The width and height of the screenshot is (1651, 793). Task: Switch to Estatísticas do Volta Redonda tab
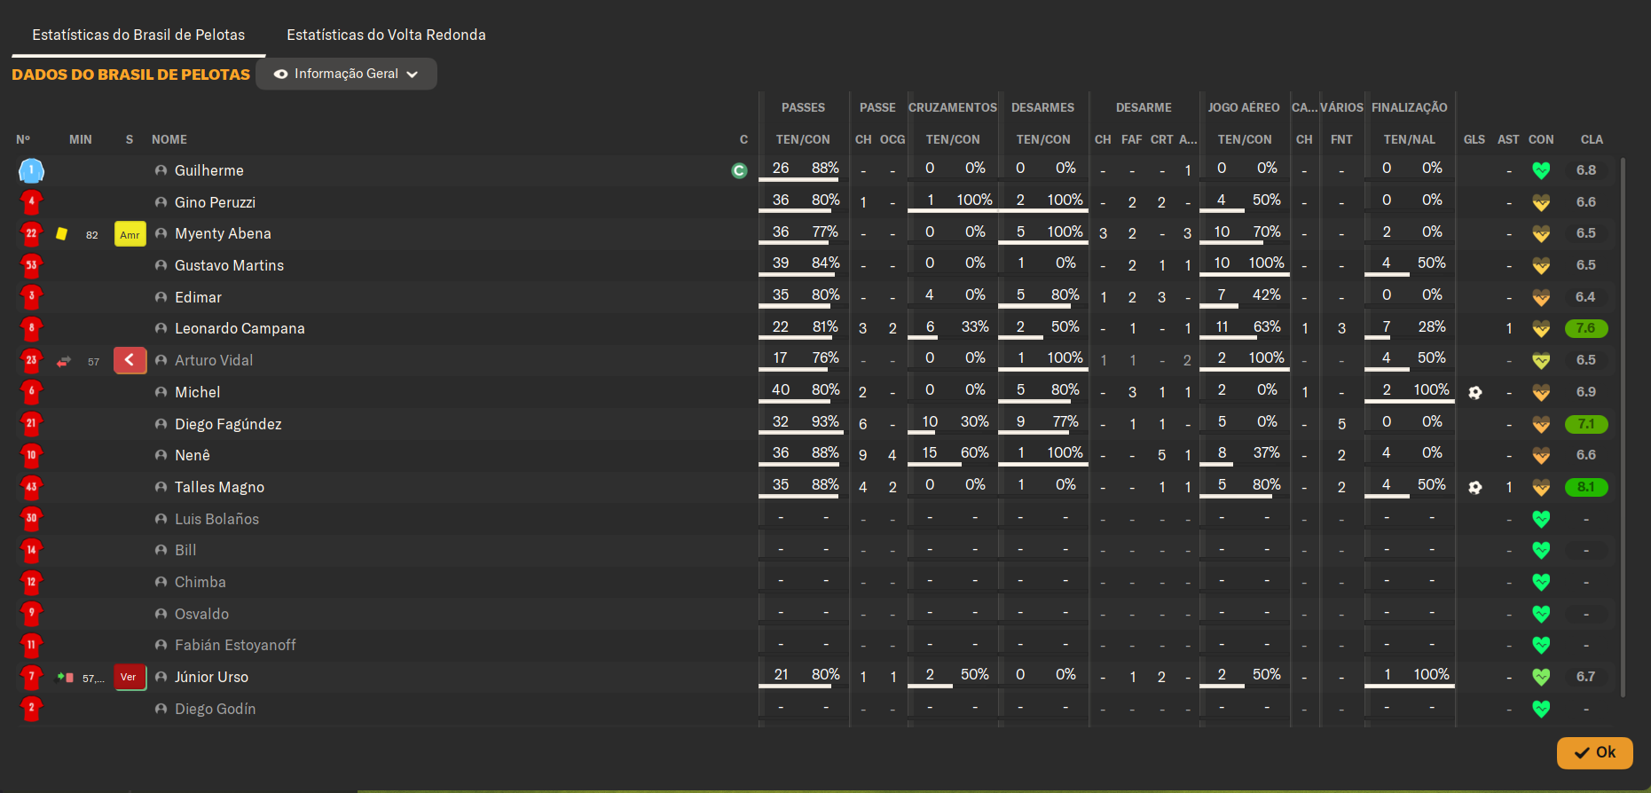pyautogui.click(x=386, y=35)
